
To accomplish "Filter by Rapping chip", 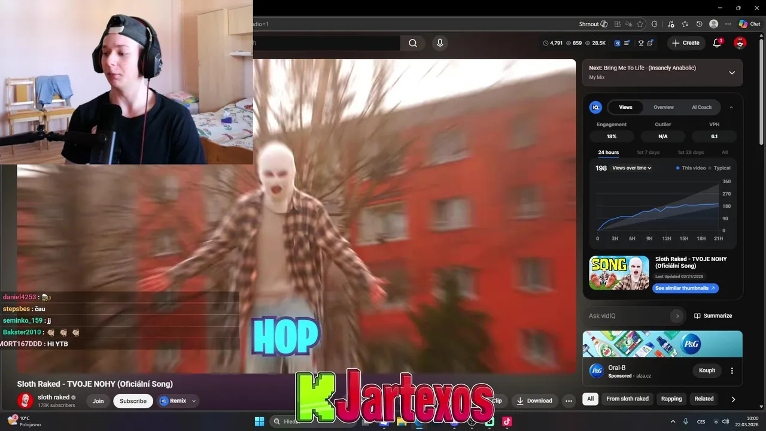I will point(671,399).
